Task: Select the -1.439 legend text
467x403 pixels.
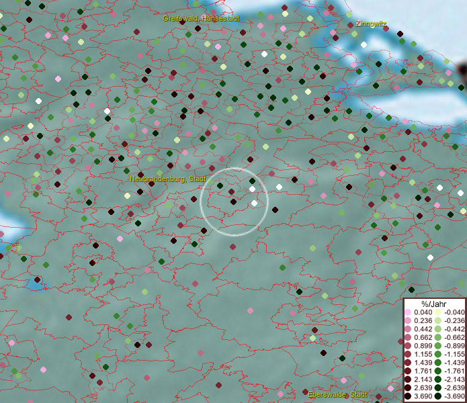Action: point(454,363)
